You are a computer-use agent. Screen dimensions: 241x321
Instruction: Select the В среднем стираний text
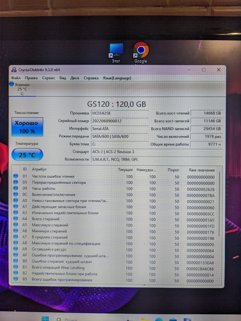point(50,237)
